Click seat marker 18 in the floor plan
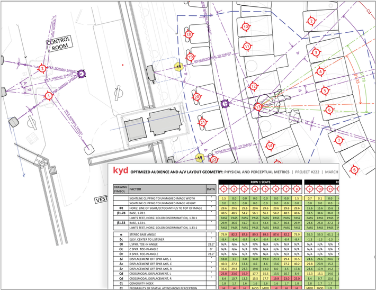Viewport: 376px width, 290px height. coord(189,34)
